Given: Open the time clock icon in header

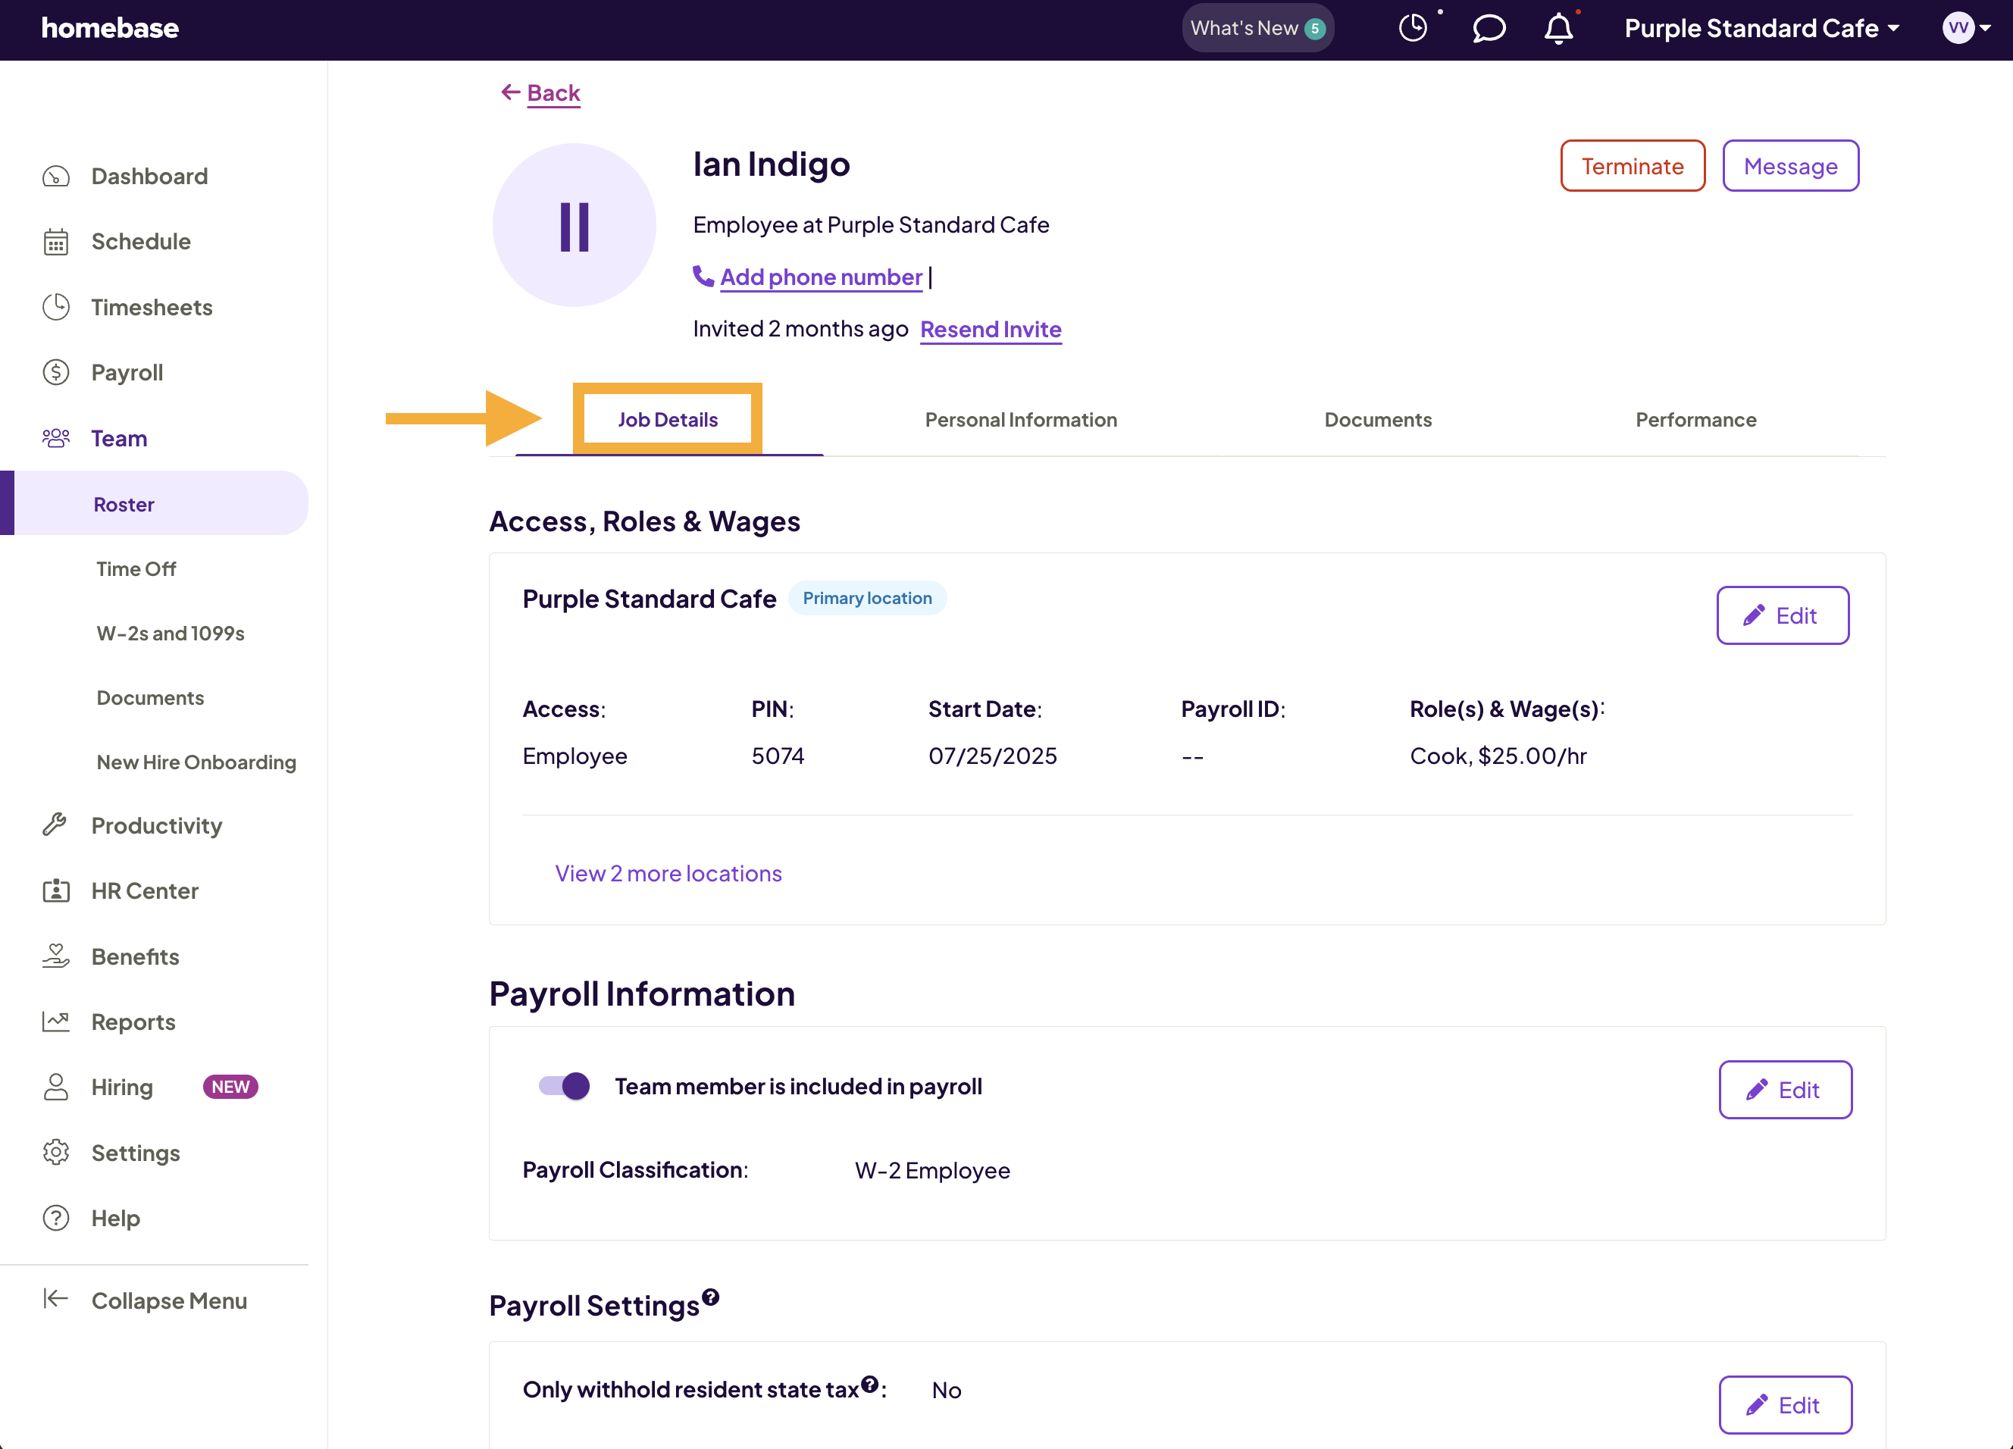Looking at the screenshot, I should pyautogui.click(x=1412, y=28).
